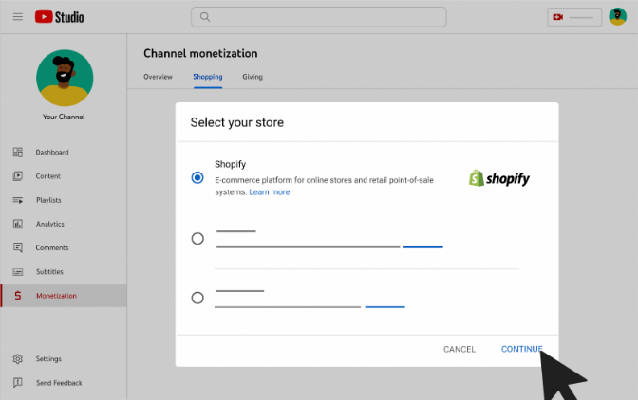This screenshot has width=638, height=400.
Task: Open the account avatar in top bar
Action: (617, 17)
